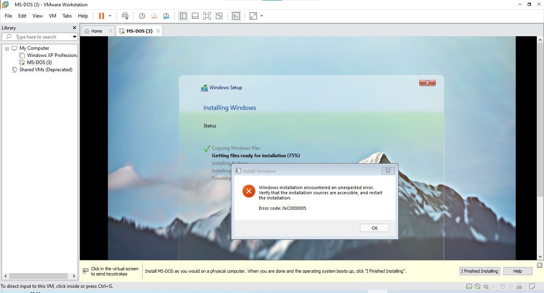Click I Finished Installing button
The height and width of the screenshot is (293, 544).
[x=479, y=271]
